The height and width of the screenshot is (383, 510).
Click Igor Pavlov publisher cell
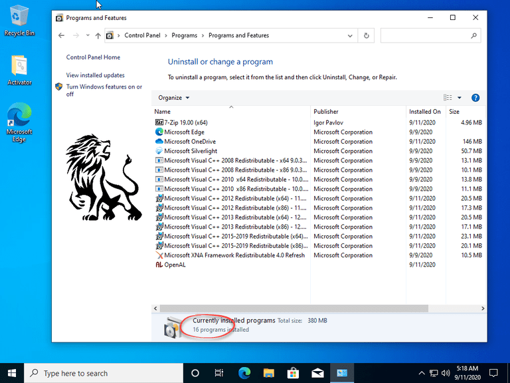pos(328,122)
